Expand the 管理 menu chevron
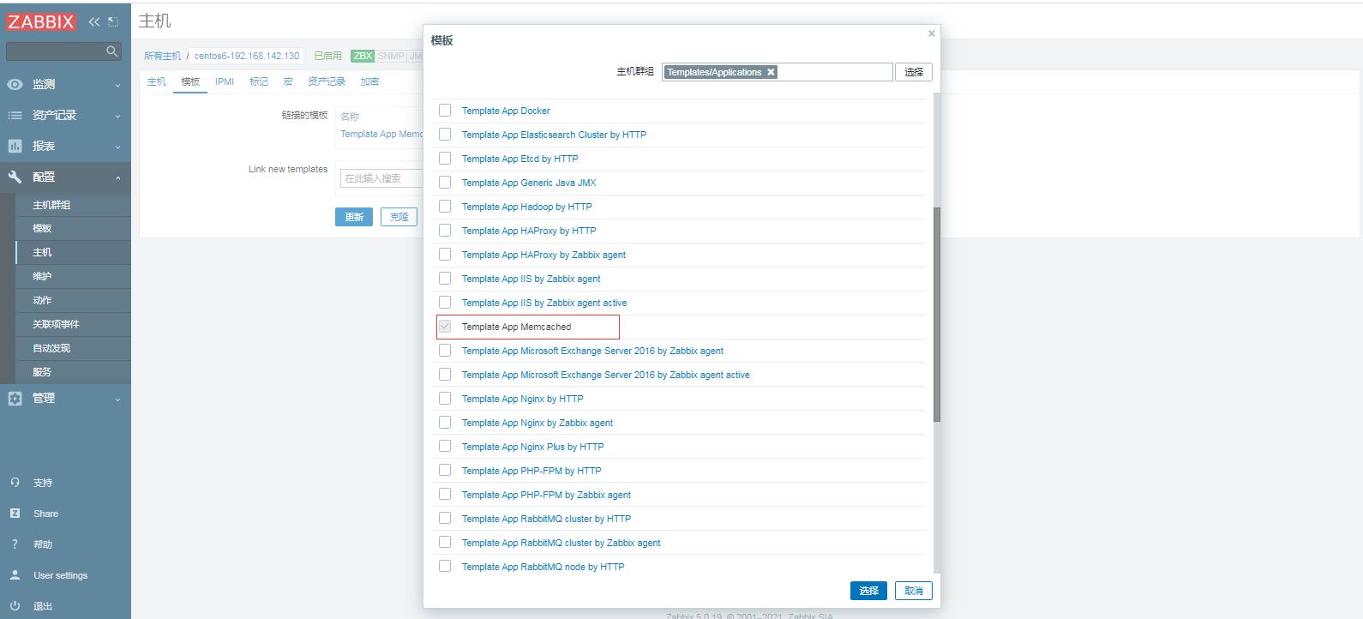 pyautogui.click(x=117, y=399)
